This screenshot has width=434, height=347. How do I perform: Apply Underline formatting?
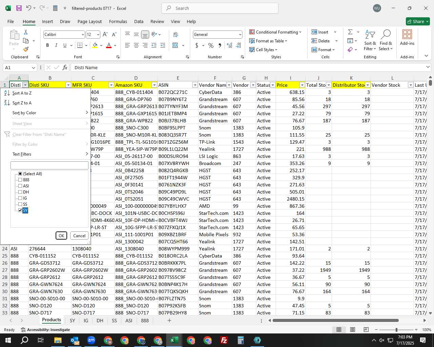point(65,45)
